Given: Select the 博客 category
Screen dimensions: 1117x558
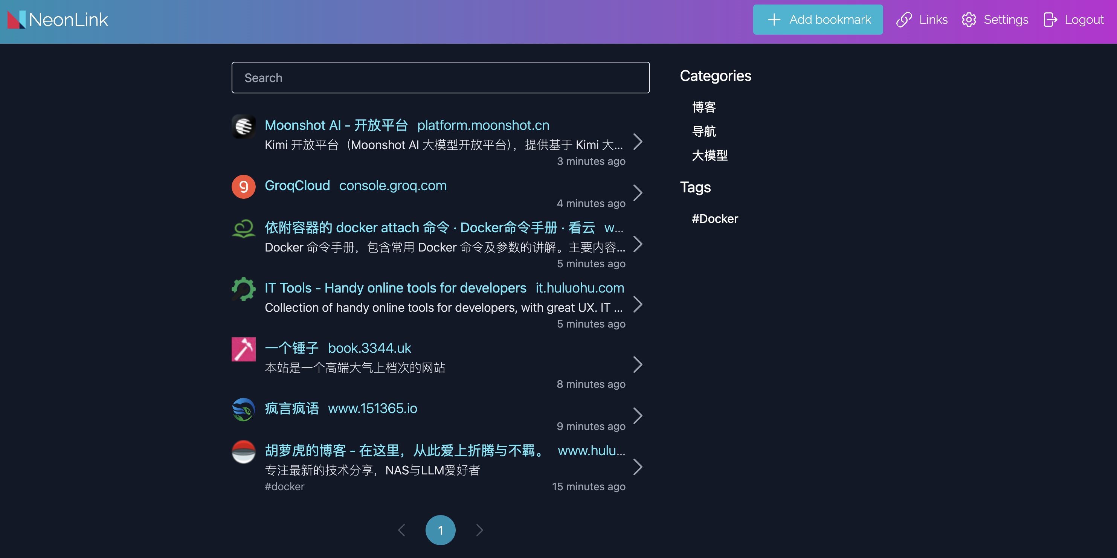Looking at the screenshot, I should pos(704,107).
